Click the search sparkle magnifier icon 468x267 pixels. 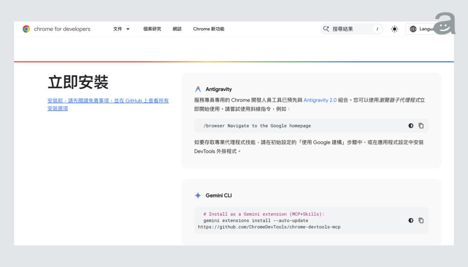(x=326, y=29)
